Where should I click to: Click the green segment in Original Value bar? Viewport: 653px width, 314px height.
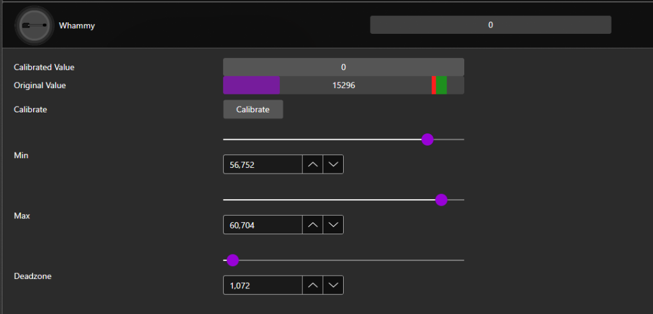click(x=441, y=86)
